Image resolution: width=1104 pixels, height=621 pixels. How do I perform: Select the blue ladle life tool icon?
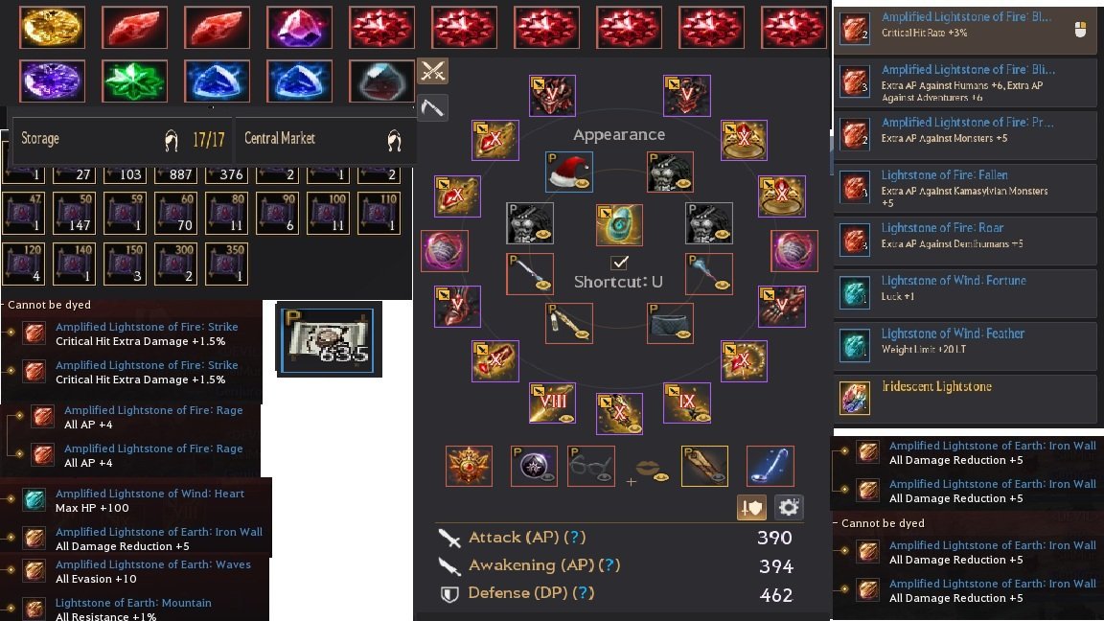[x=770, y=466]
